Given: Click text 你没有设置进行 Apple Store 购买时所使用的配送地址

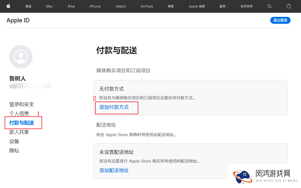Looking at the screenshot, I should (150, 161).
